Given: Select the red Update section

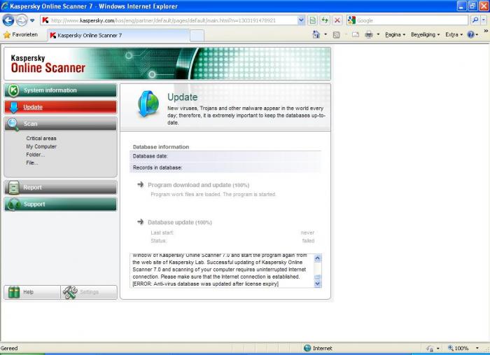Looking at the screenshot, I should [x=61, y=107].
